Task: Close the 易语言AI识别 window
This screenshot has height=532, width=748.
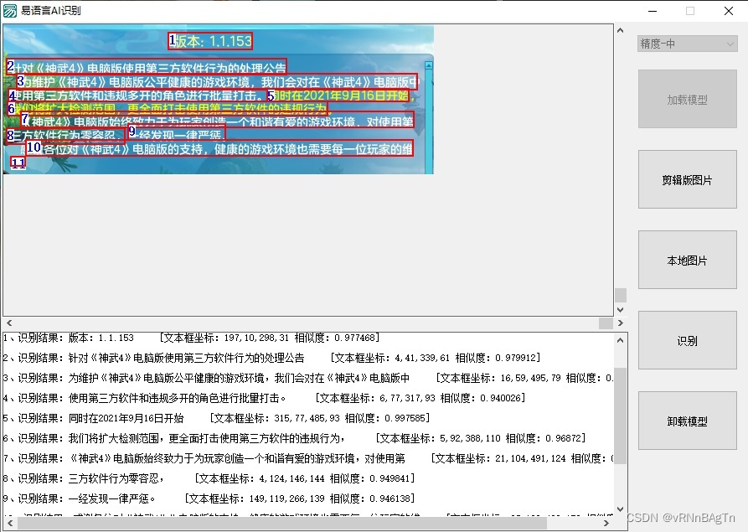Action: point(729,11)
